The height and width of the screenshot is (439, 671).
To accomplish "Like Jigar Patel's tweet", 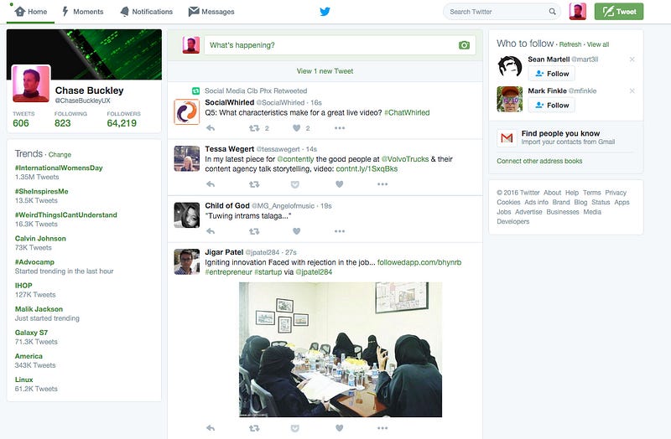I will (340, 428).
